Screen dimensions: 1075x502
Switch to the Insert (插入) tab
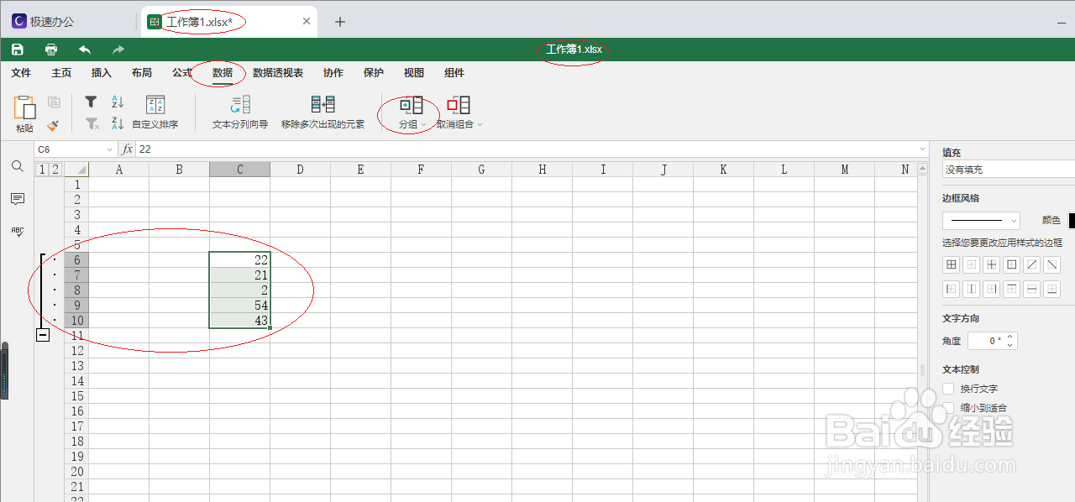[102, 73]
